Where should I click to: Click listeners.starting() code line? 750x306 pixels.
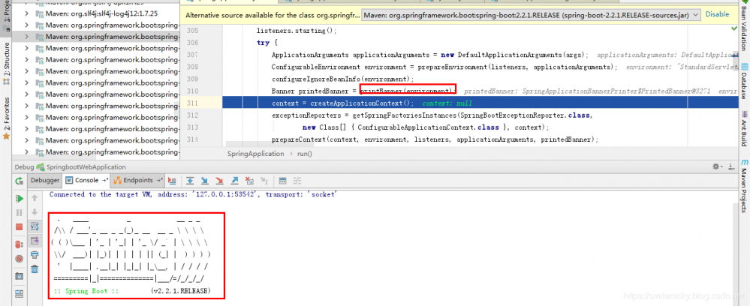pos(297,31)
